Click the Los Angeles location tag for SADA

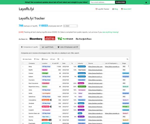46,93
